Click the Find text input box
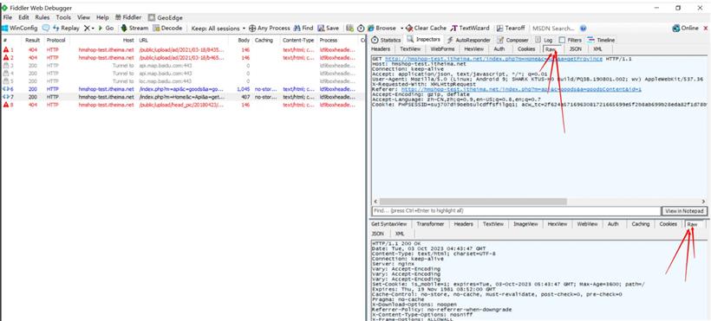The image size is (711, 321). [516, 211]
